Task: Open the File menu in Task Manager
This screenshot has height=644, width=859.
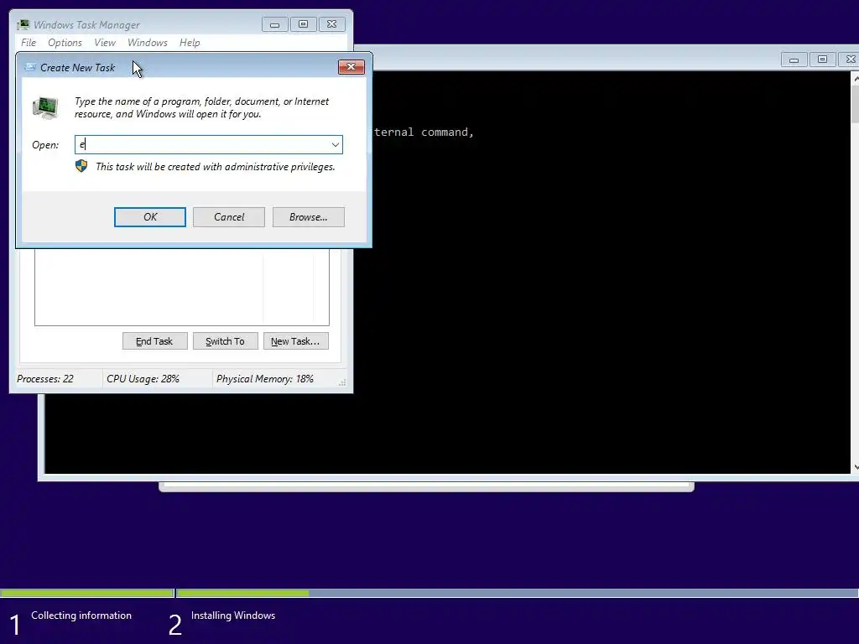Action: tap(29, 43)
